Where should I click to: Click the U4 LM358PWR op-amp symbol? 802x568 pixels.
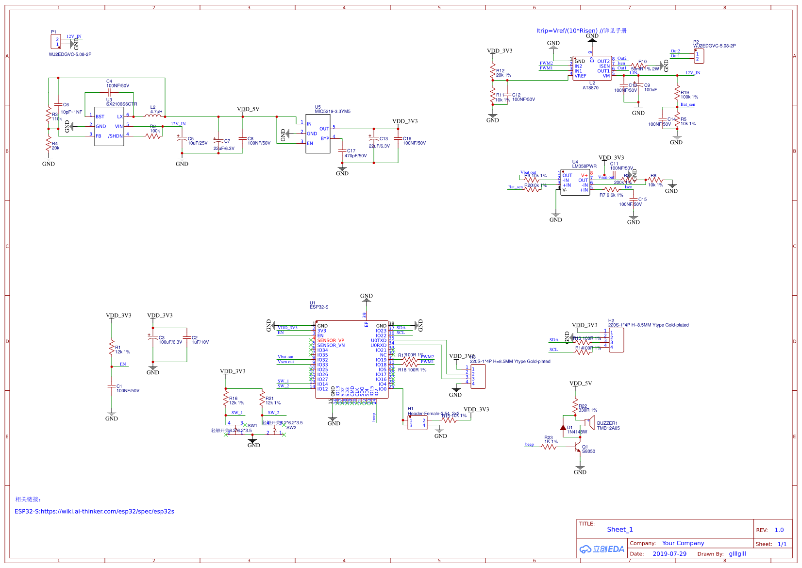tap(575, 182)
